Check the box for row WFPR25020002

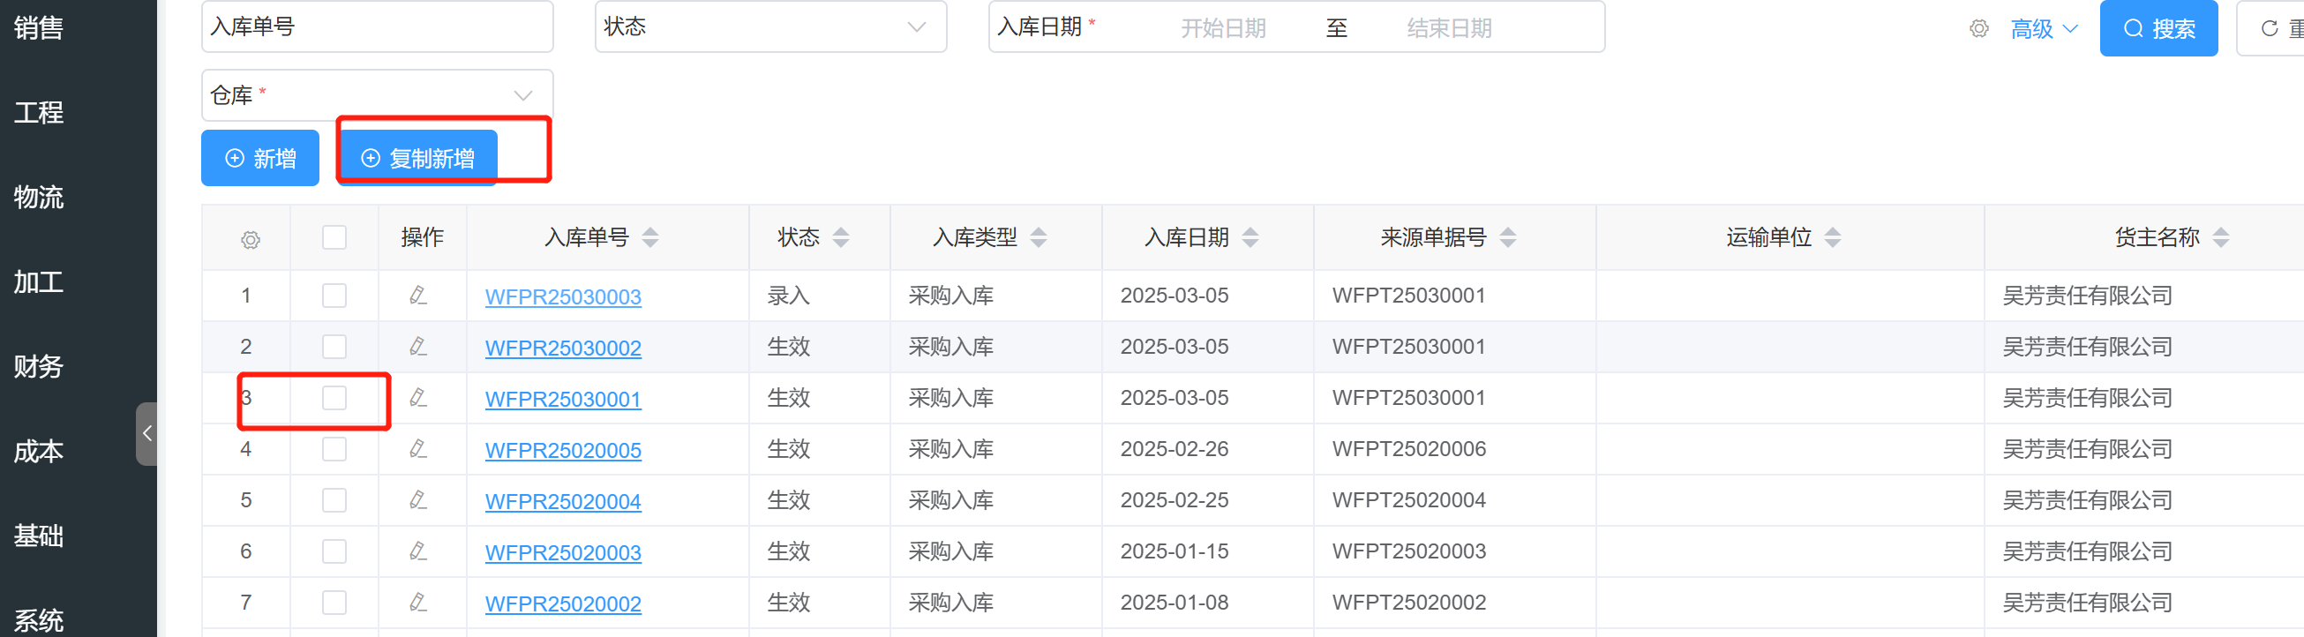coord(334,602)
